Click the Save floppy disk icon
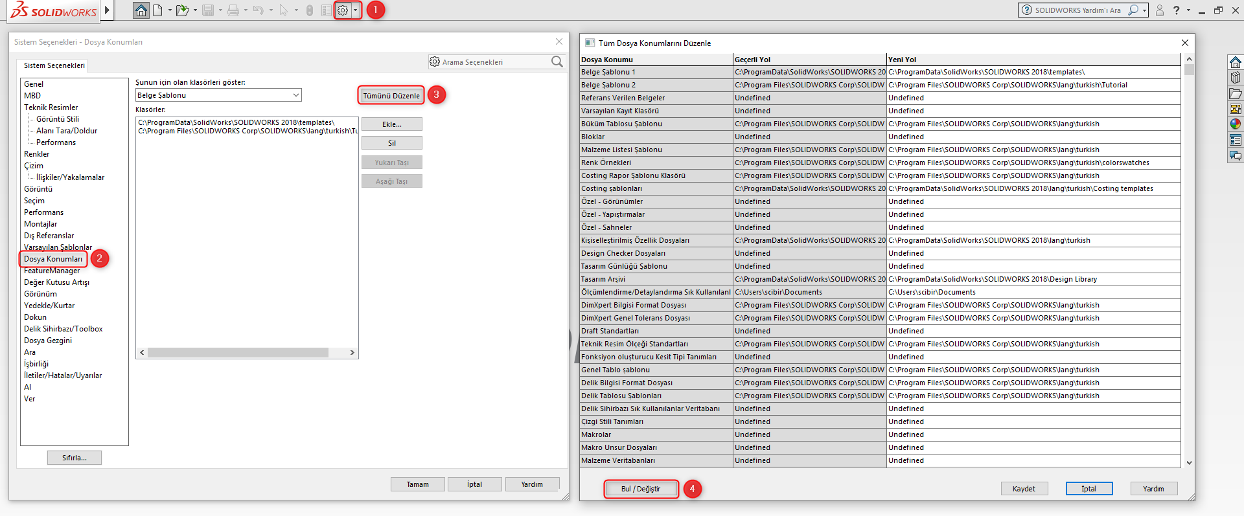 pyautogui.click(x=208, y=10)
